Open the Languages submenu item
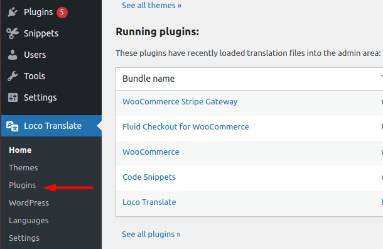 [29, 221]
